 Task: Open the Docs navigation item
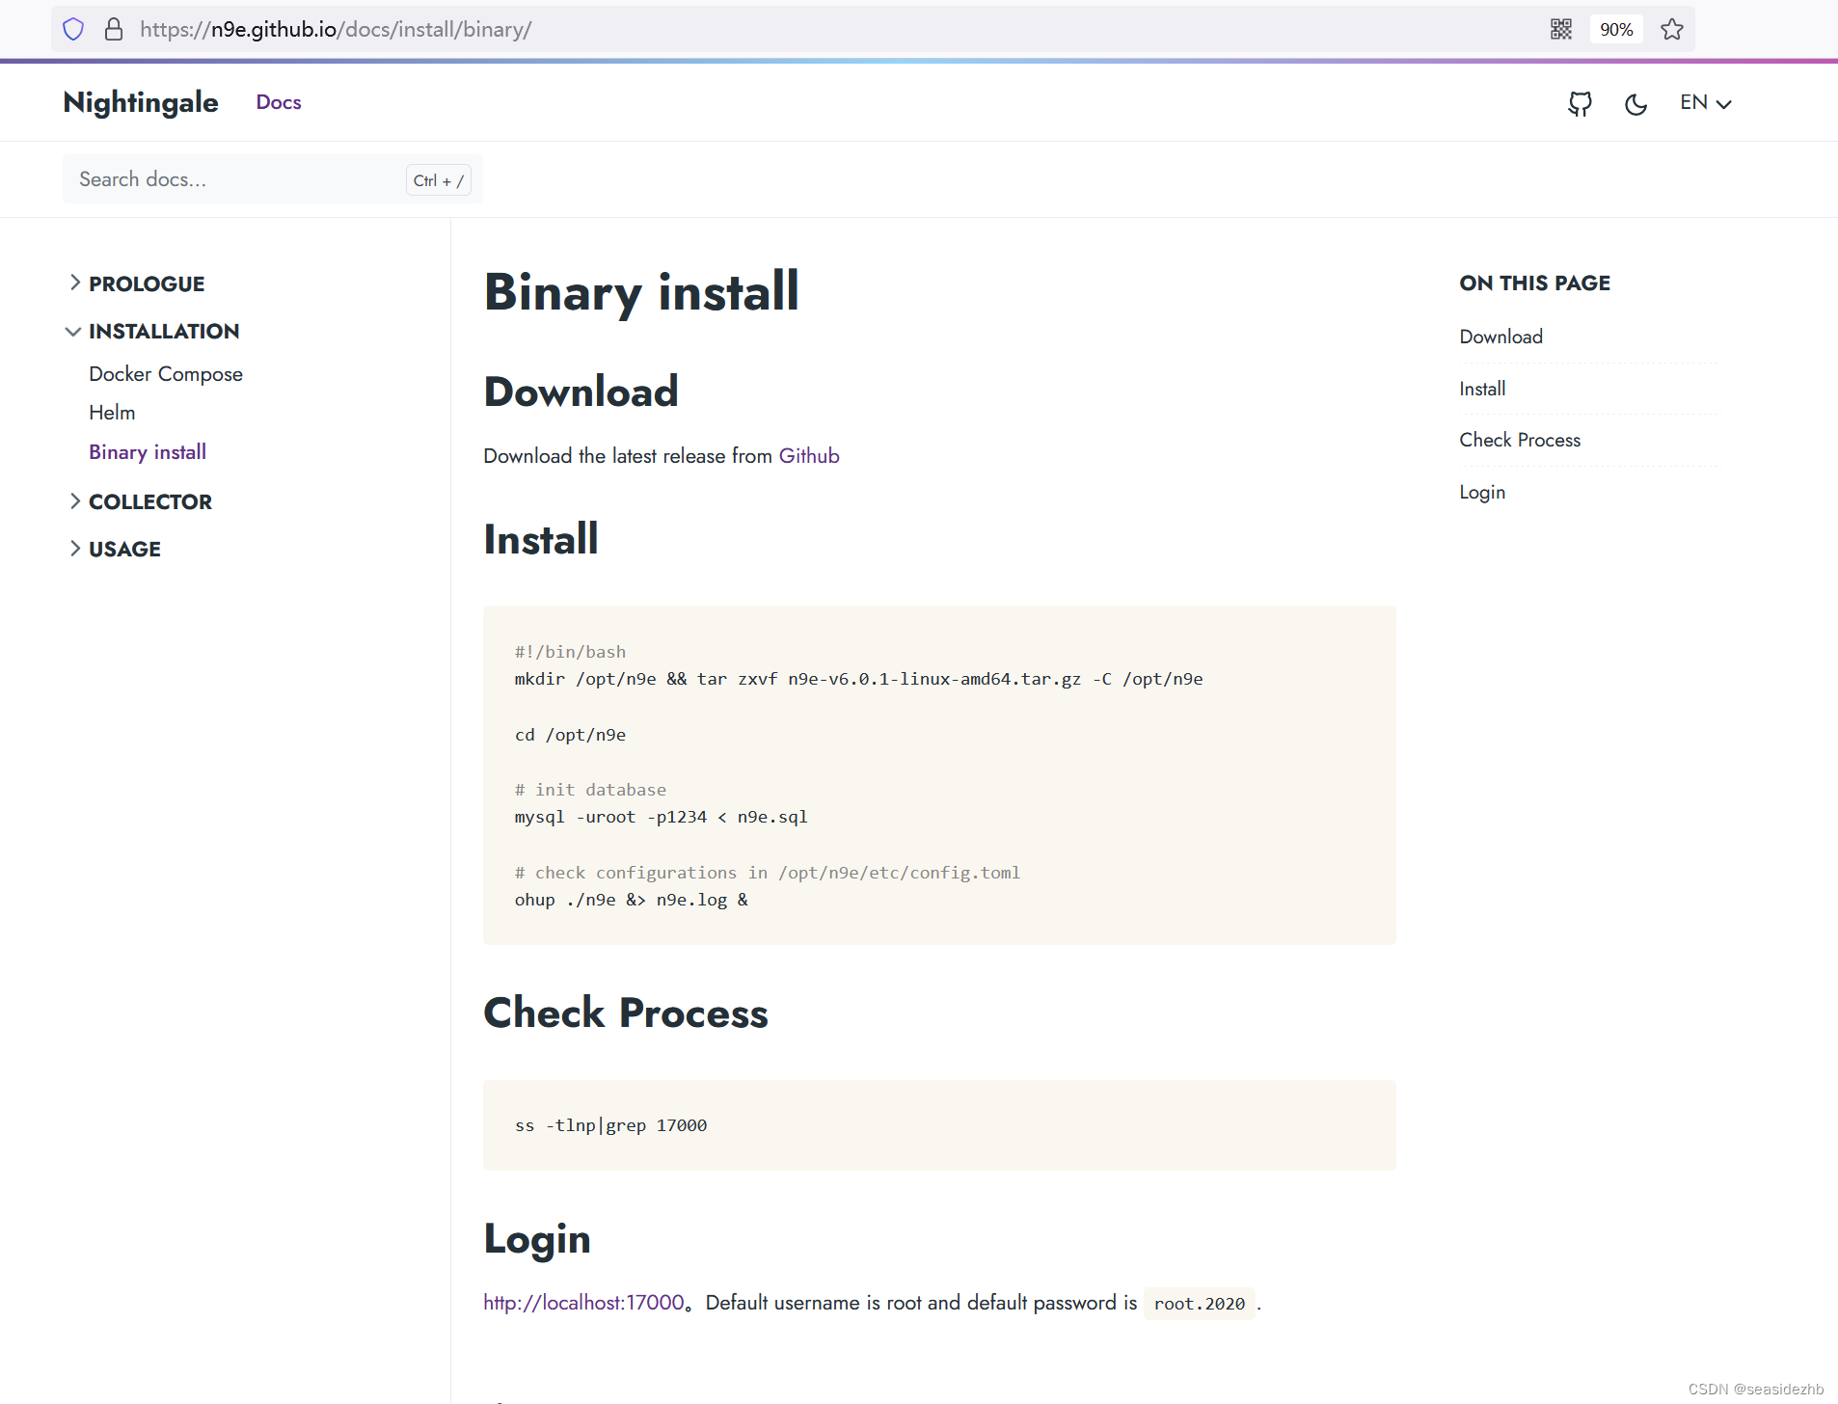point(279,102)
